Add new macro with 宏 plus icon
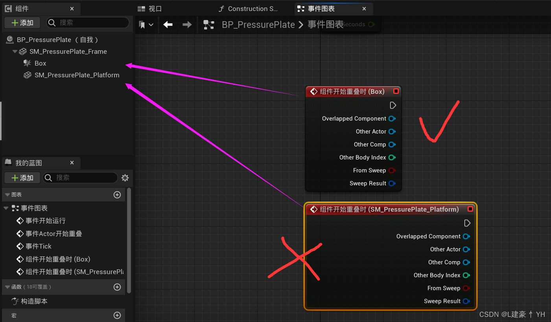The height and width of the screenshot is (322, 551). [117, 315]
